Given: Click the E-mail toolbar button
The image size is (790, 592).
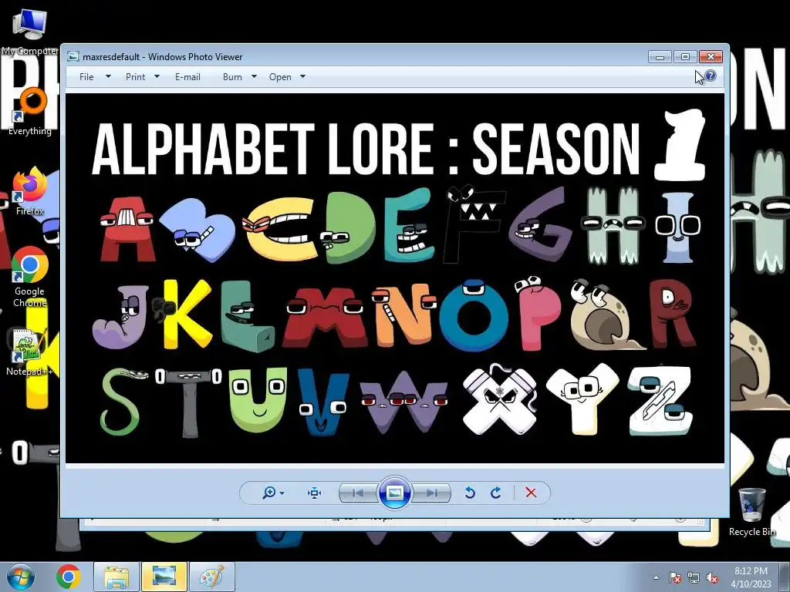Looking at the screenshot, I should 187,76.
